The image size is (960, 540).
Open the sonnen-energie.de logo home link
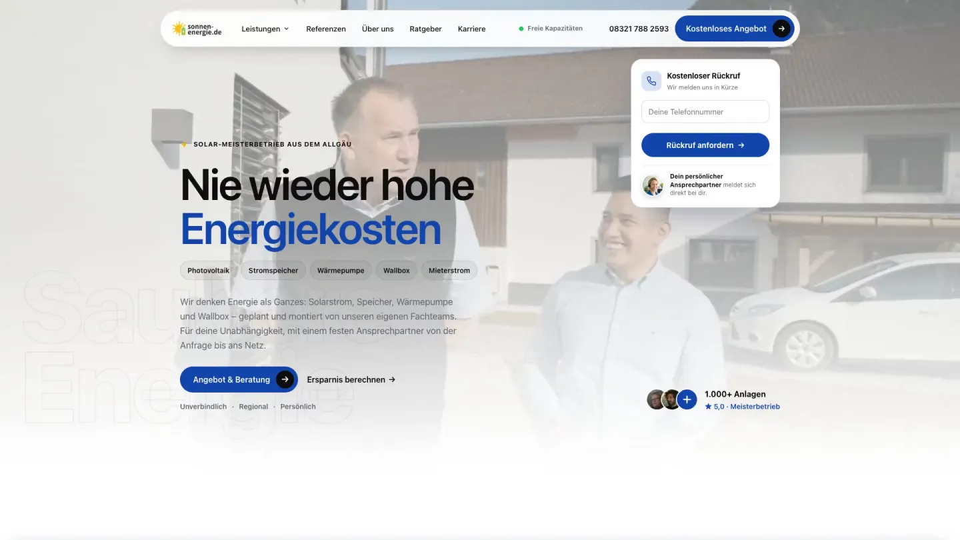(x=197, y=29)
